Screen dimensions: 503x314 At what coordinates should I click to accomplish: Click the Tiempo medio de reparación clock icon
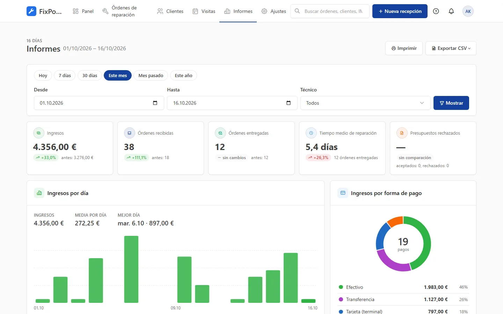coord(311,133)
